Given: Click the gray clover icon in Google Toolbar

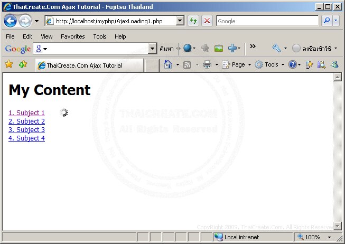Looking at the screenshot, I should [x=205, y=48].
